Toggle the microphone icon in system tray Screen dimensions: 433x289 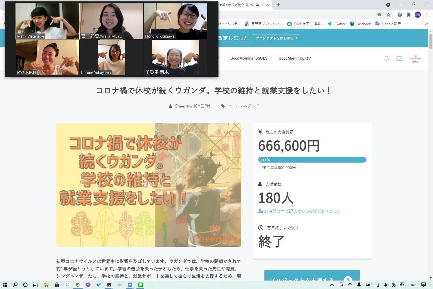click(x=359, y=285)
